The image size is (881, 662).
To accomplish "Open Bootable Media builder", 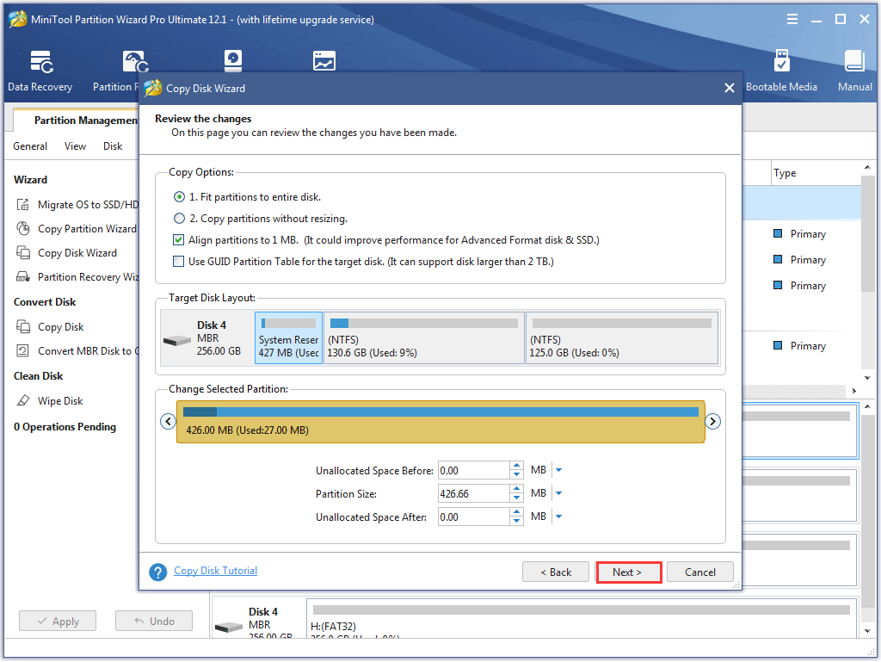I will (x=781, y=71).
